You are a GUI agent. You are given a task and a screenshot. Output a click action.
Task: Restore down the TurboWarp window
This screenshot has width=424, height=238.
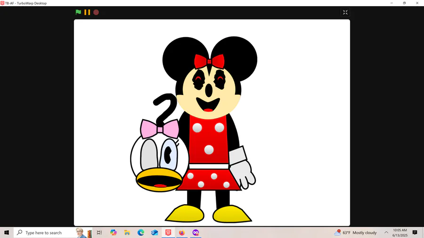pos(404,3)
